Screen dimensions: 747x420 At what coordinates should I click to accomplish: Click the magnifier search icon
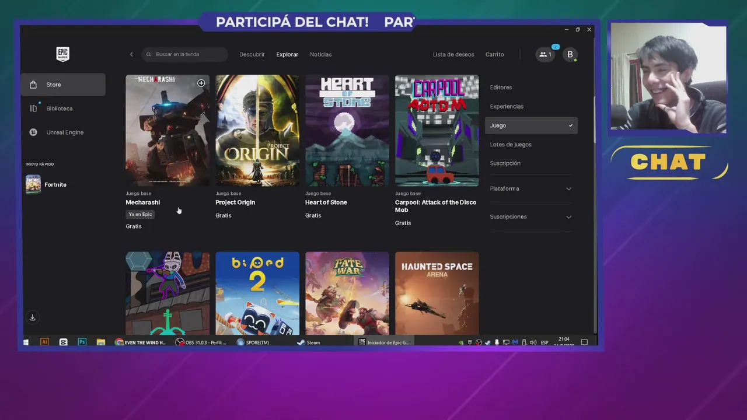(149, 54)
